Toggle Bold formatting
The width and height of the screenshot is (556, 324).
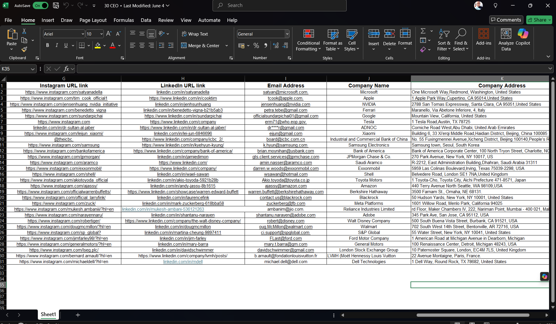(x=48, y=45)
